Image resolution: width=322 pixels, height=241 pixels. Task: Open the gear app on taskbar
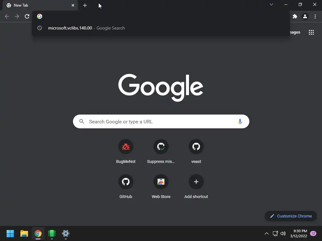tap(66, 233)
